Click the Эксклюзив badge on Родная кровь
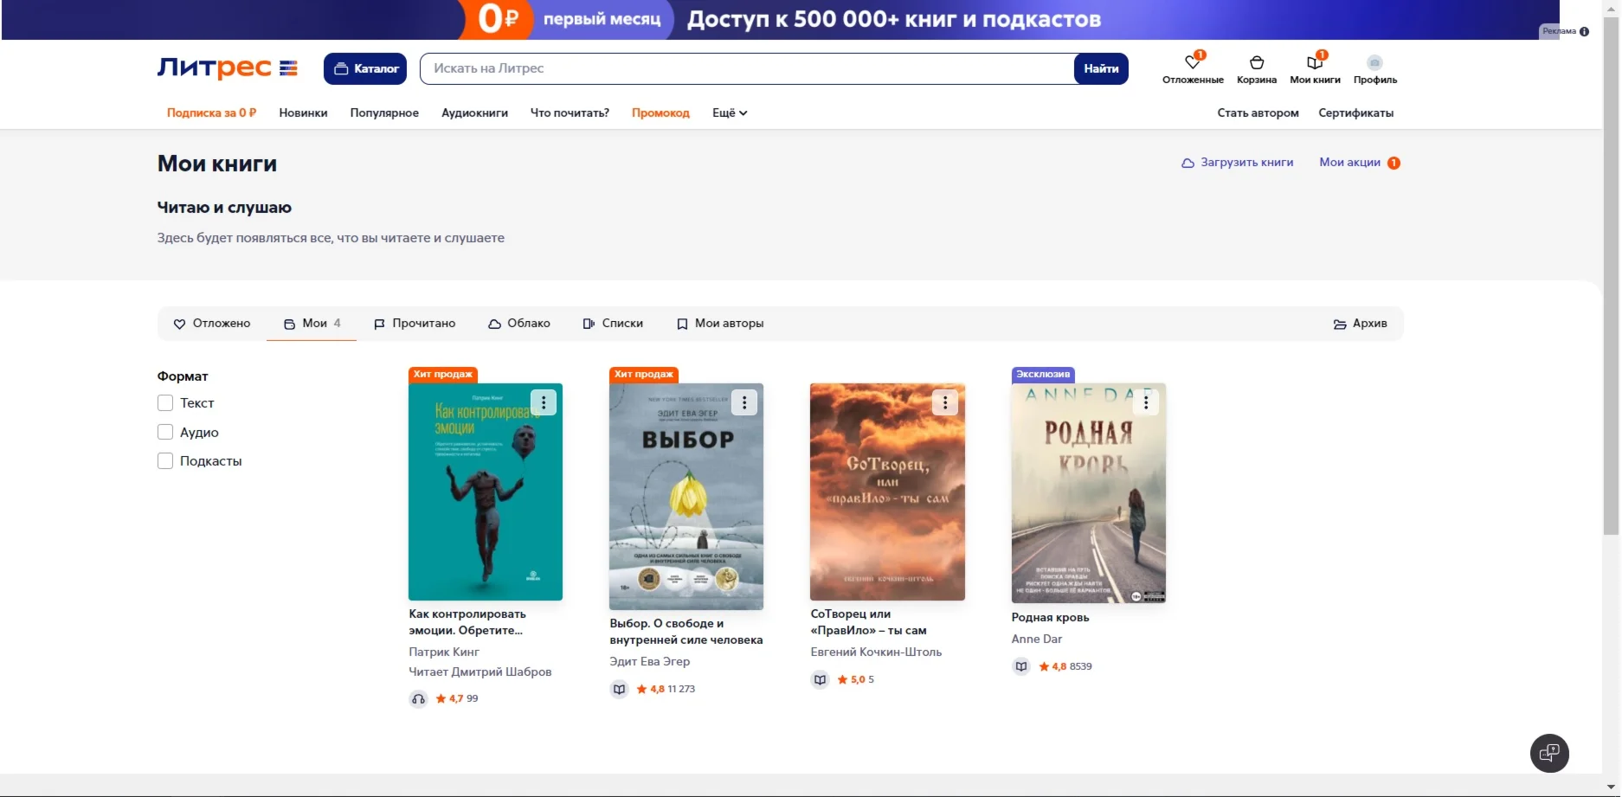Viewport: 1622px width, 797px height. click(1043, 374)
